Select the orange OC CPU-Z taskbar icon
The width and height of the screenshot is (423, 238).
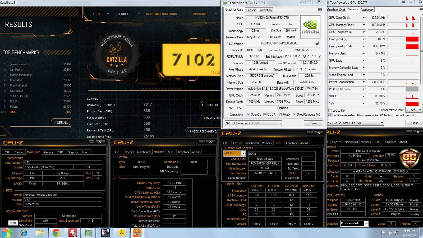[137, 233]
